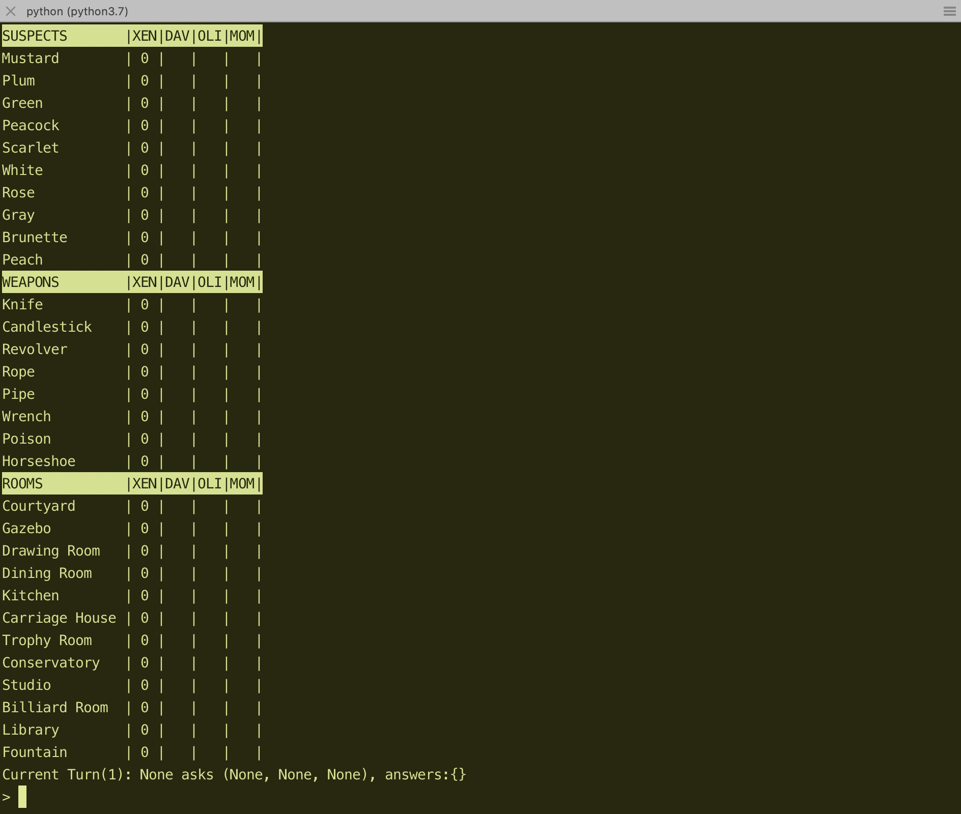The width and height of the screenshot is (961, 814).
Task: Click the Mustard suspect row
Action: click(x=132, y=59)
